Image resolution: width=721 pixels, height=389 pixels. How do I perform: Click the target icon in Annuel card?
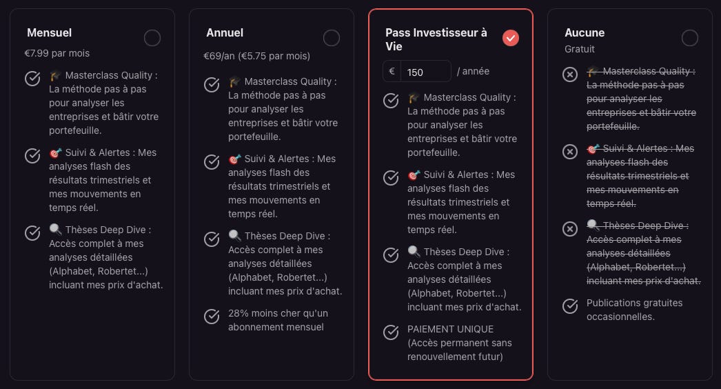click(234, 159)
